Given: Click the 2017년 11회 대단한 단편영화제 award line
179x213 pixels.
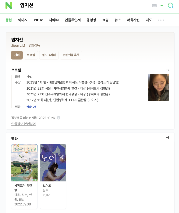Looking at the screenshot, I should (x=62, y=100).
